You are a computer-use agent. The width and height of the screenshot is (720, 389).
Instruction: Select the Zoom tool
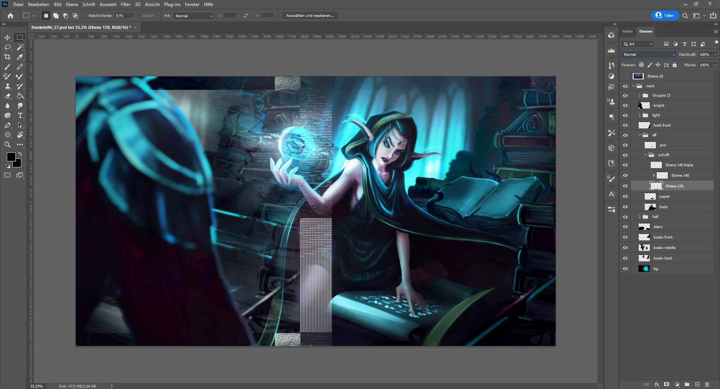coord(7,145)
